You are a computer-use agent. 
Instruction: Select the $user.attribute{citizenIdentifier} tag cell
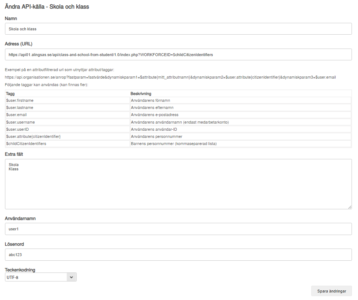[x=68, y=137]
